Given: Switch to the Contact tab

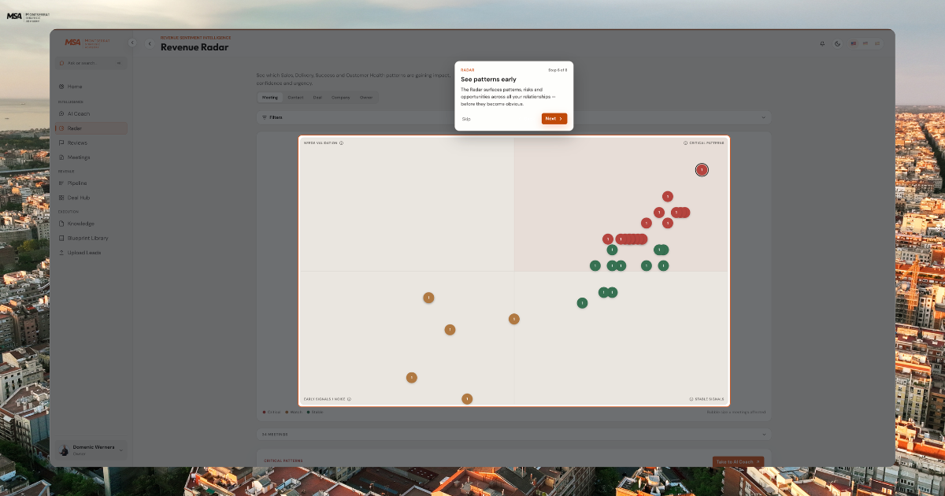Looking at the screenshot, I should (295, 98).
